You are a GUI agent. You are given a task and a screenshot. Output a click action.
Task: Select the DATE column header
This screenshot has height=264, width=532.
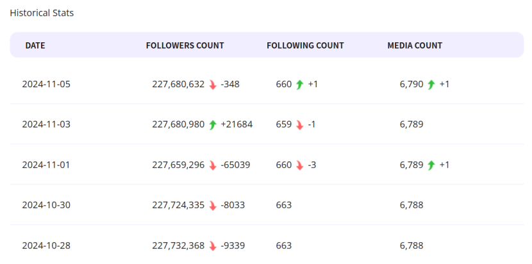point(35,45)
